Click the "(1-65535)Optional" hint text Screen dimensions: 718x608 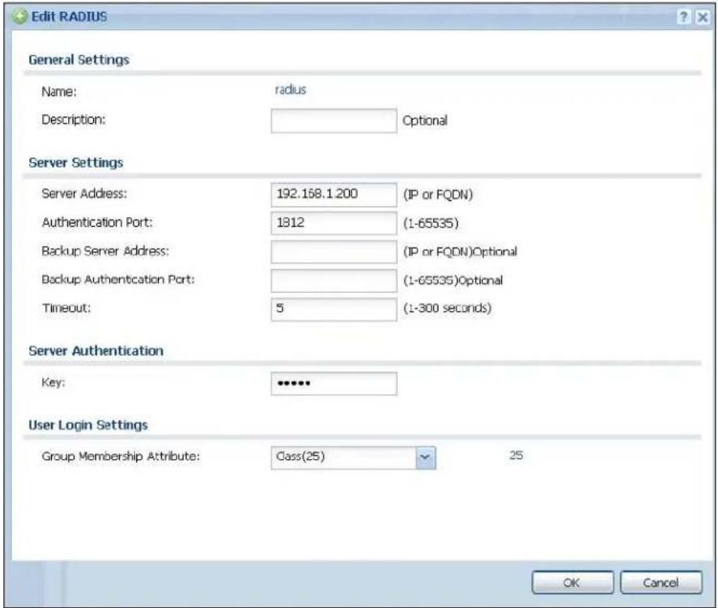452,280
